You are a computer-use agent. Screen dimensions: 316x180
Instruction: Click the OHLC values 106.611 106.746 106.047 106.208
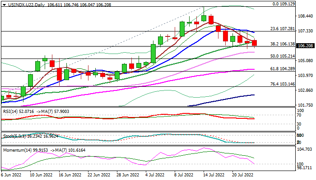point(79,4)
